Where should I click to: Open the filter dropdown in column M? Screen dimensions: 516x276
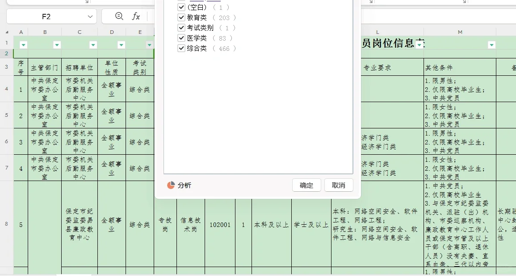tap(491, 45)
